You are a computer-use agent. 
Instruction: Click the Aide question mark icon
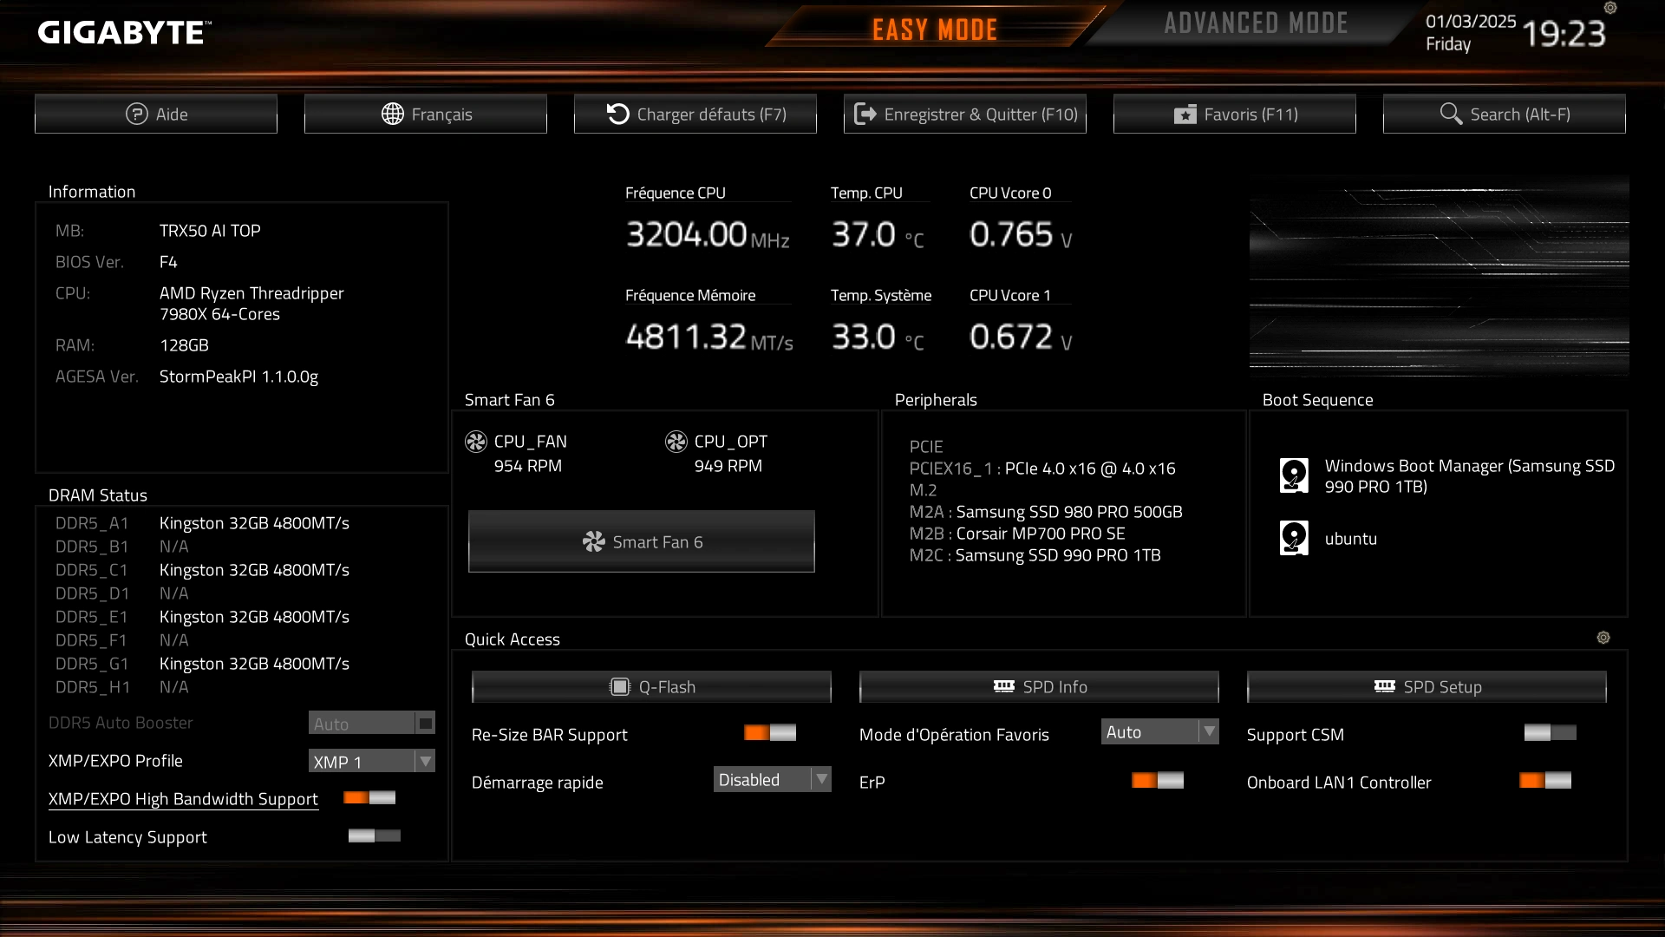[137, 114]
